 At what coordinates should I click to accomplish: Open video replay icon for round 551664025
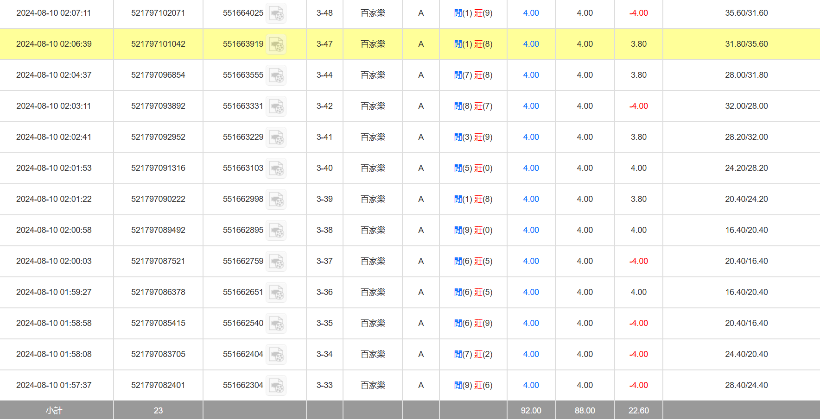tap(276, 13)
